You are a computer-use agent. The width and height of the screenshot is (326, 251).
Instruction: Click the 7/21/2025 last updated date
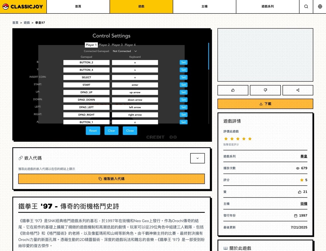coord(299,227)
